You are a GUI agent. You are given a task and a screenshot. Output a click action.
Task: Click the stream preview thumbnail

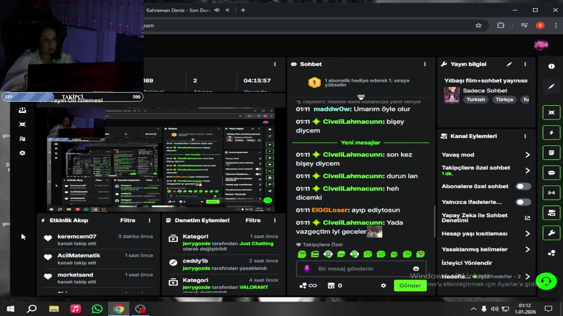click(x=161, y=160)
